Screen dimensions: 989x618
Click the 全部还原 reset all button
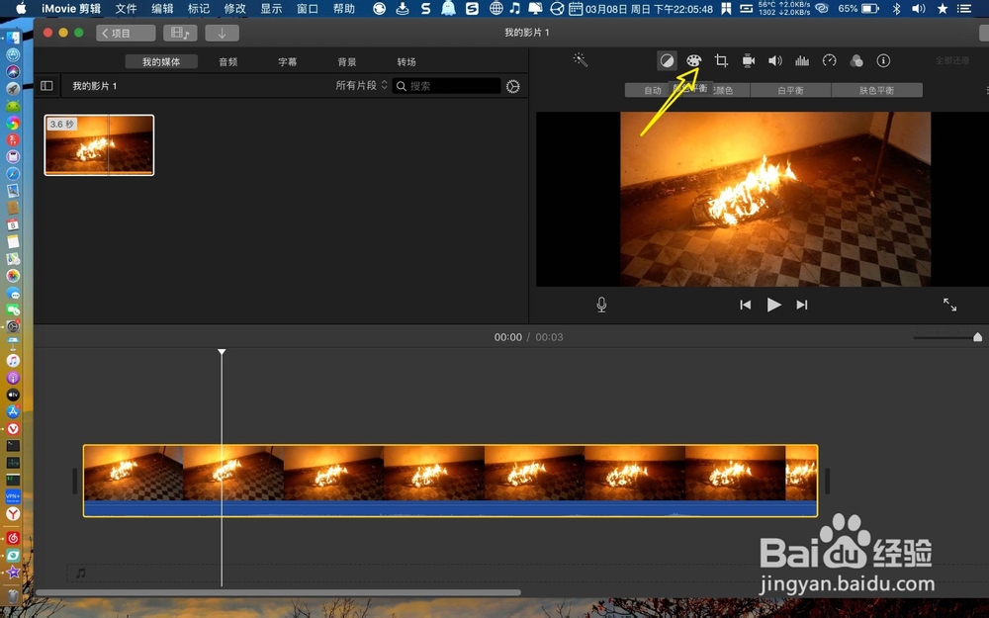point(951,60)
